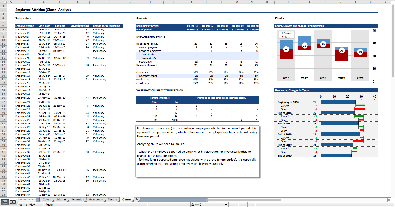Screen dimensions: 395x207
Task: Click the '01-Jan-16' period header
Action: (x=192, y=26)
